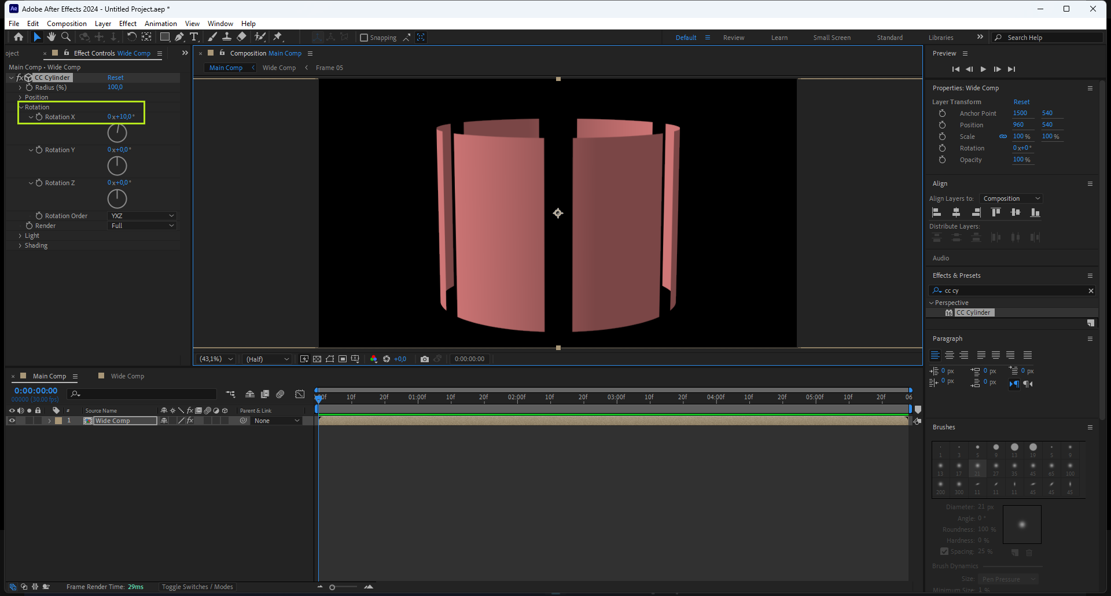Hide the Wide Comp layer visibility eye
The width and height of the screenshot is (1111, 596).
tap(12, 421)
